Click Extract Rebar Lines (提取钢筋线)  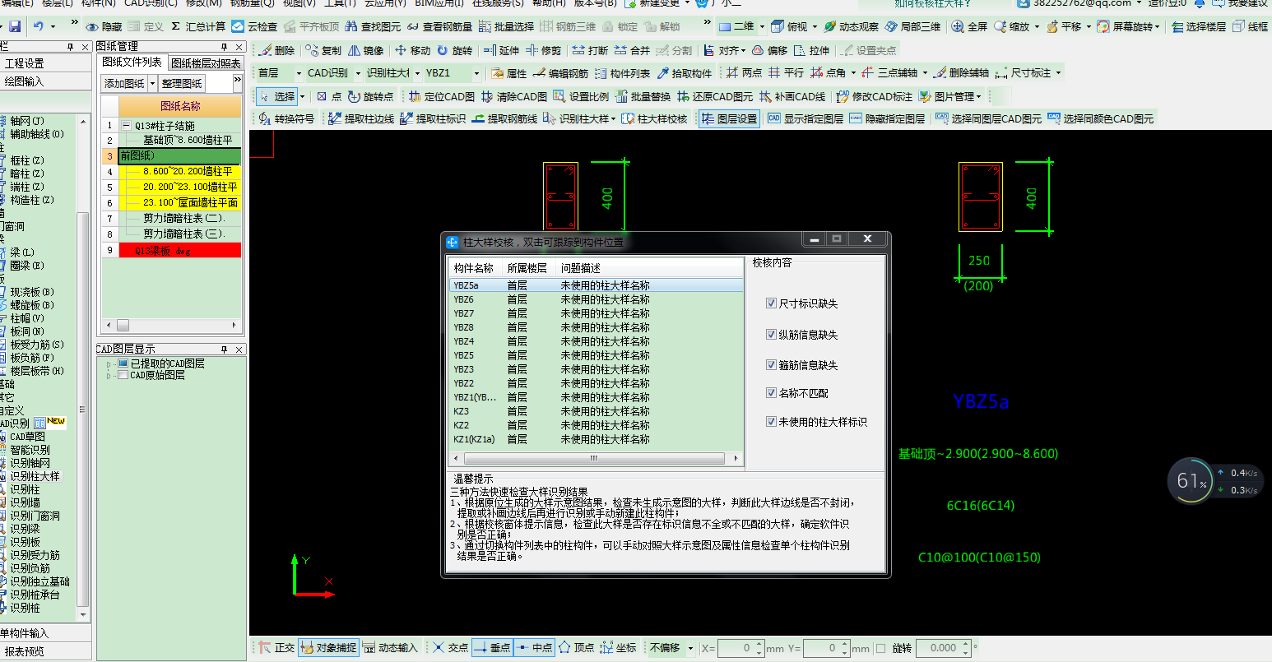click(504, 119)
